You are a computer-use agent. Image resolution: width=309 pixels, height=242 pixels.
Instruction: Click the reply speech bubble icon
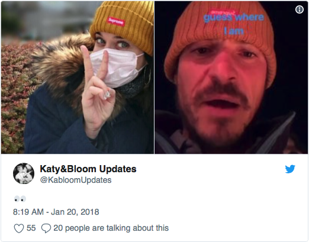coord(46,228)
